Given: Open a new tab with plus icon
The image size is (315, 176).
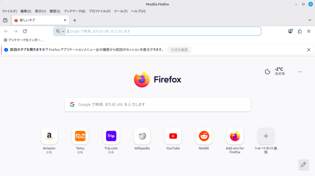Looking at the screenshot, I should [x=74, y=20].
